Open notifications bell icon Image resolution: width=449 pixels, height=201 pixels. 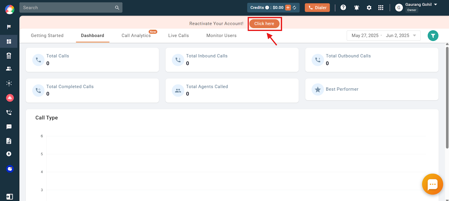[356, 8]
